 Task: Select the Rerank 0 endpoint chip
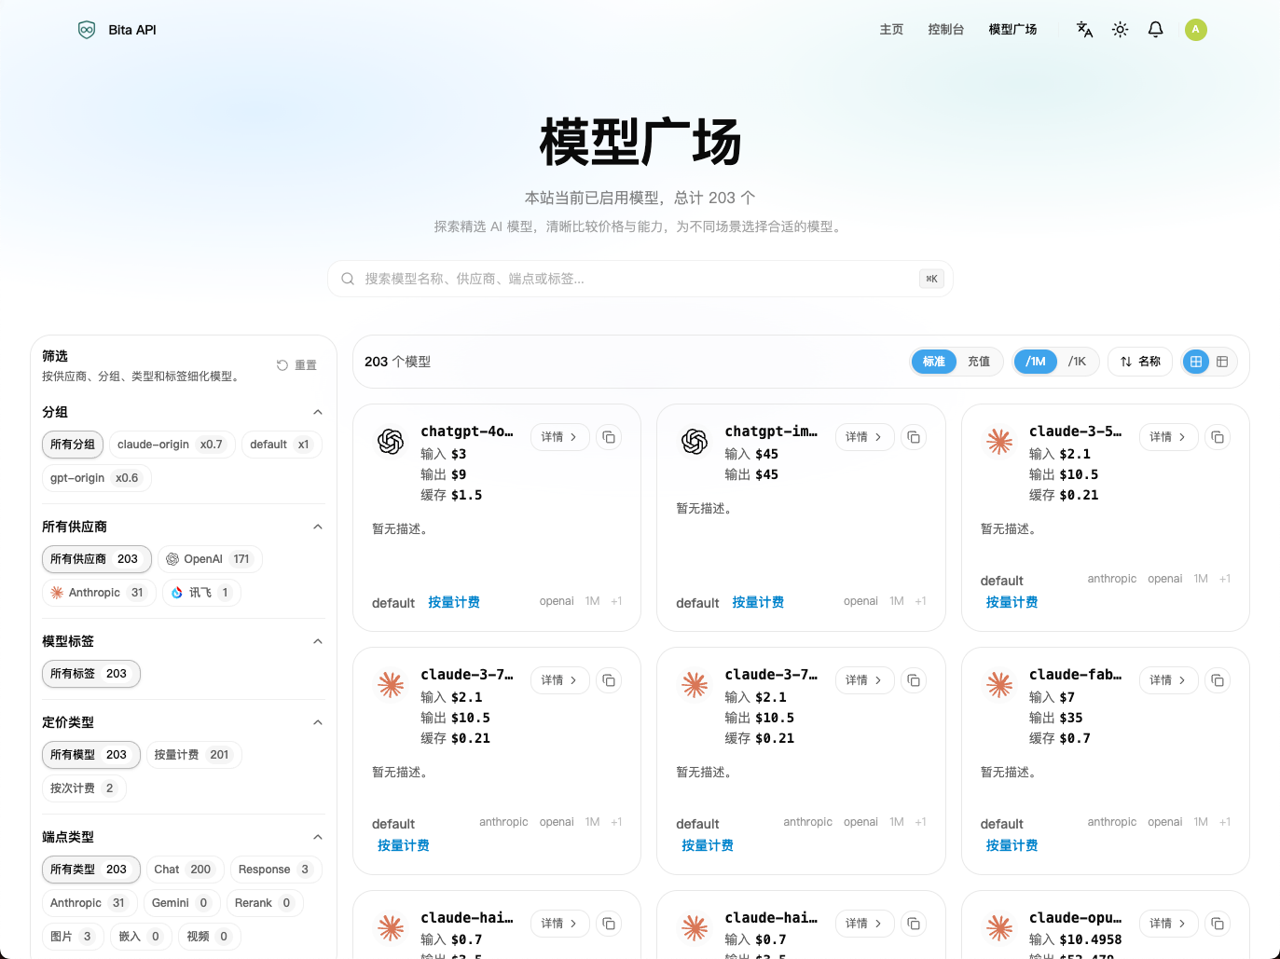tap(265, 903)
